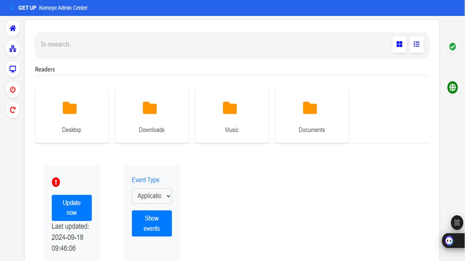Click the Update now button

coord(72,208)
